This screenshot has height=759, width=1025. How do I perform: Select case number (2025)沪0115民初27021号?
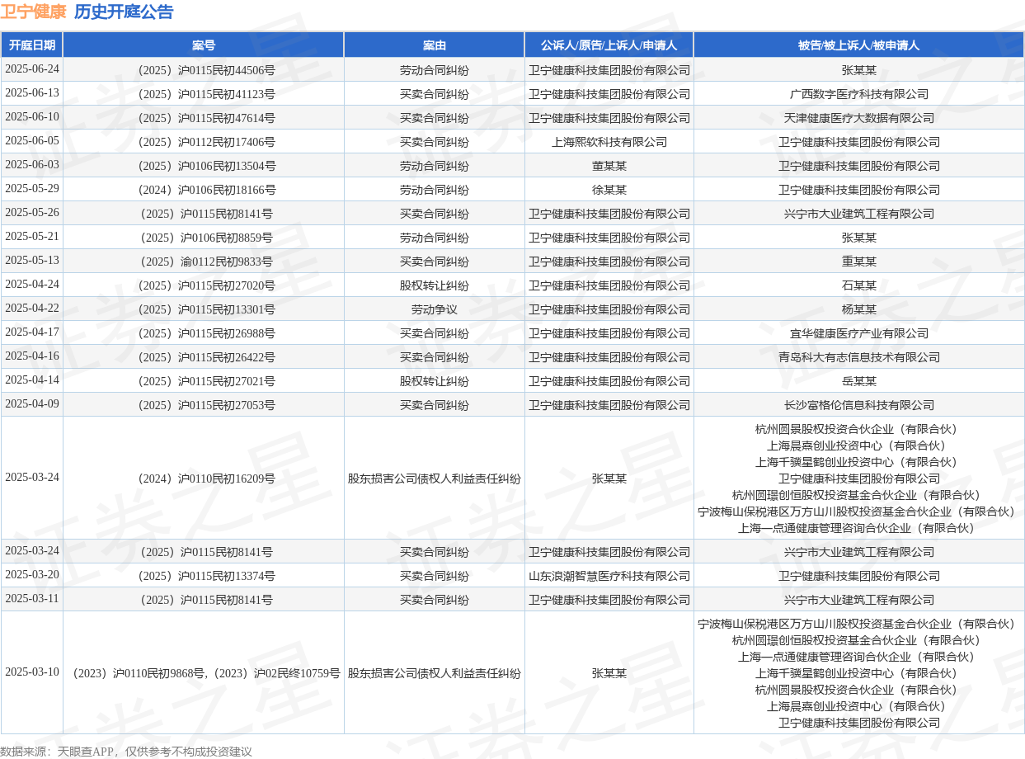204,381
